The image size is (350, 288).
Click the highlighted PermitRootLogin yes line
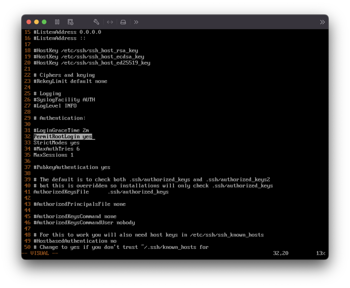click(x=63, y=136)
